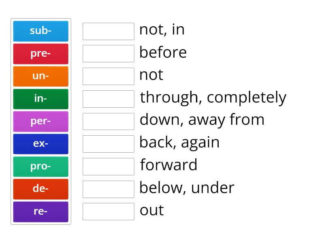Select the answer box next to "before"
This screenshot has height=243, width=324.
(108, 53)
